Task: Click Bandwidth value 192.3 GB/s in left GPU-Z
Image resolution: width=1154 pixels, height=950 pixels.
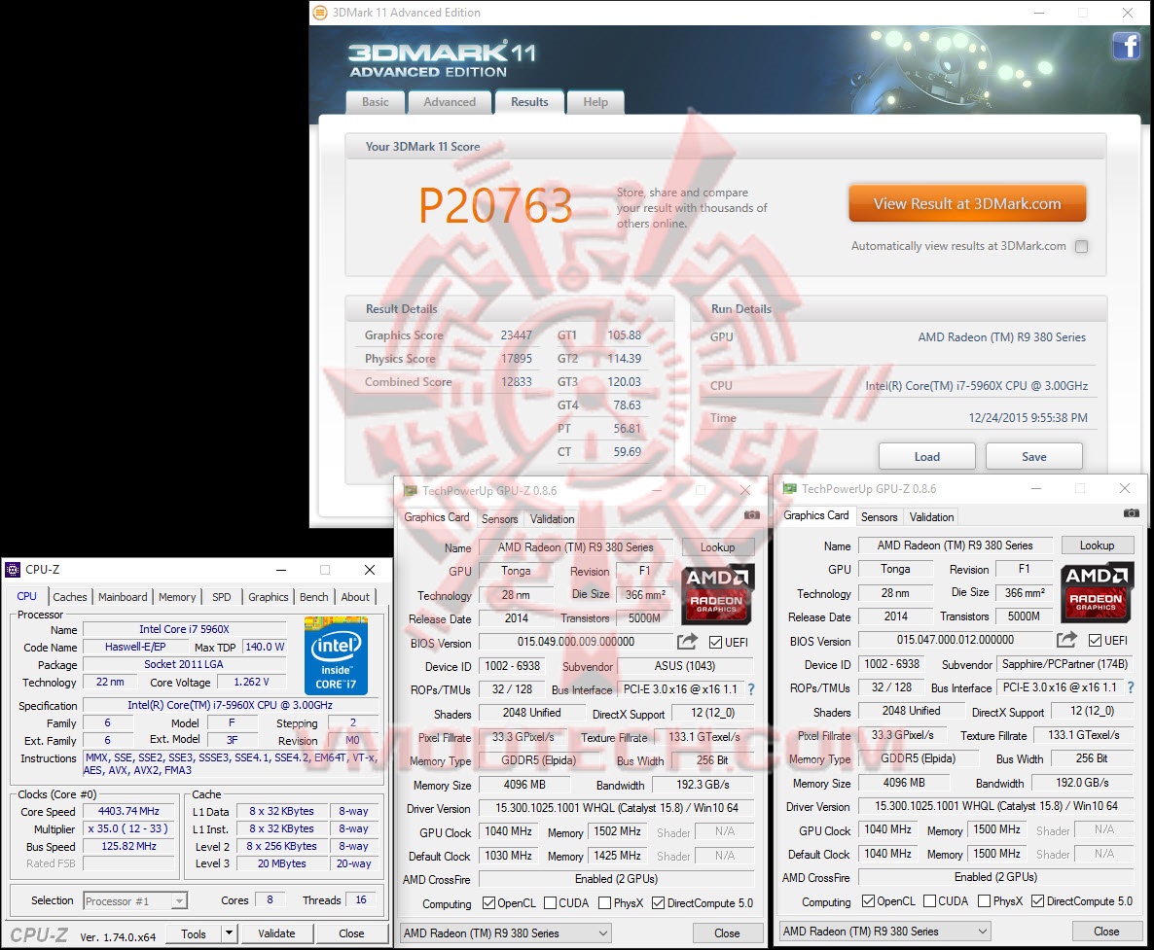Action: pos(703,785)
